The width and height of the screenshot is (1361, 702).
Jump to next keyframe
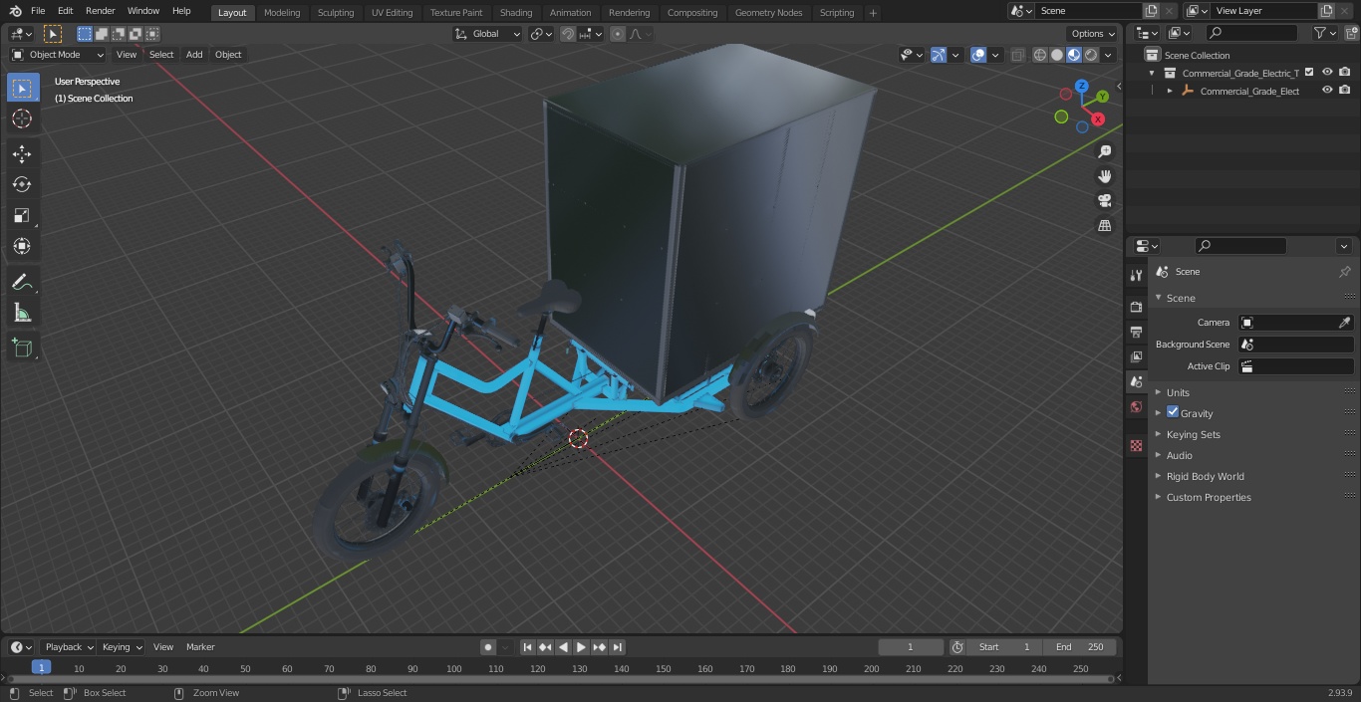pos(599,647)
